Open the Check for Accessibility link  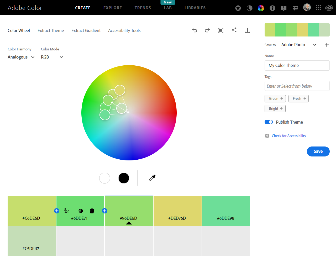tap(289, 136)
